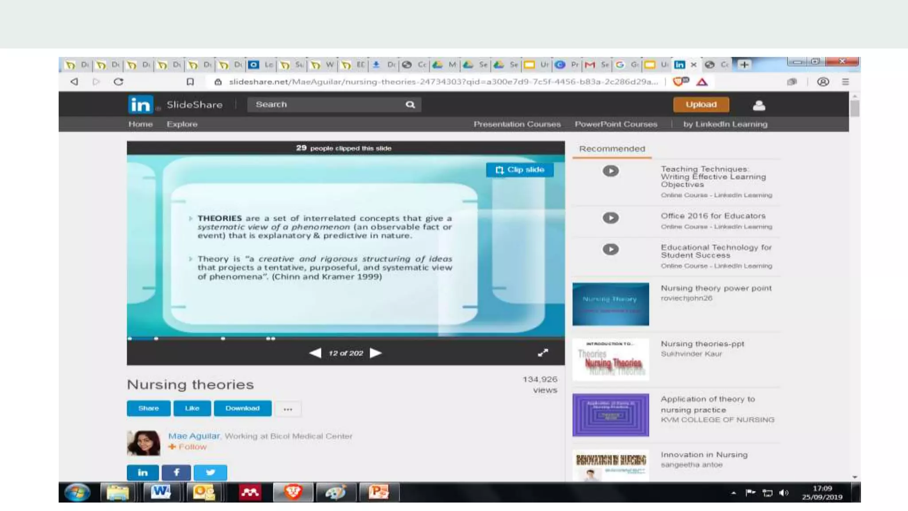Go to next slide arrow

click(x=376, y=353)
